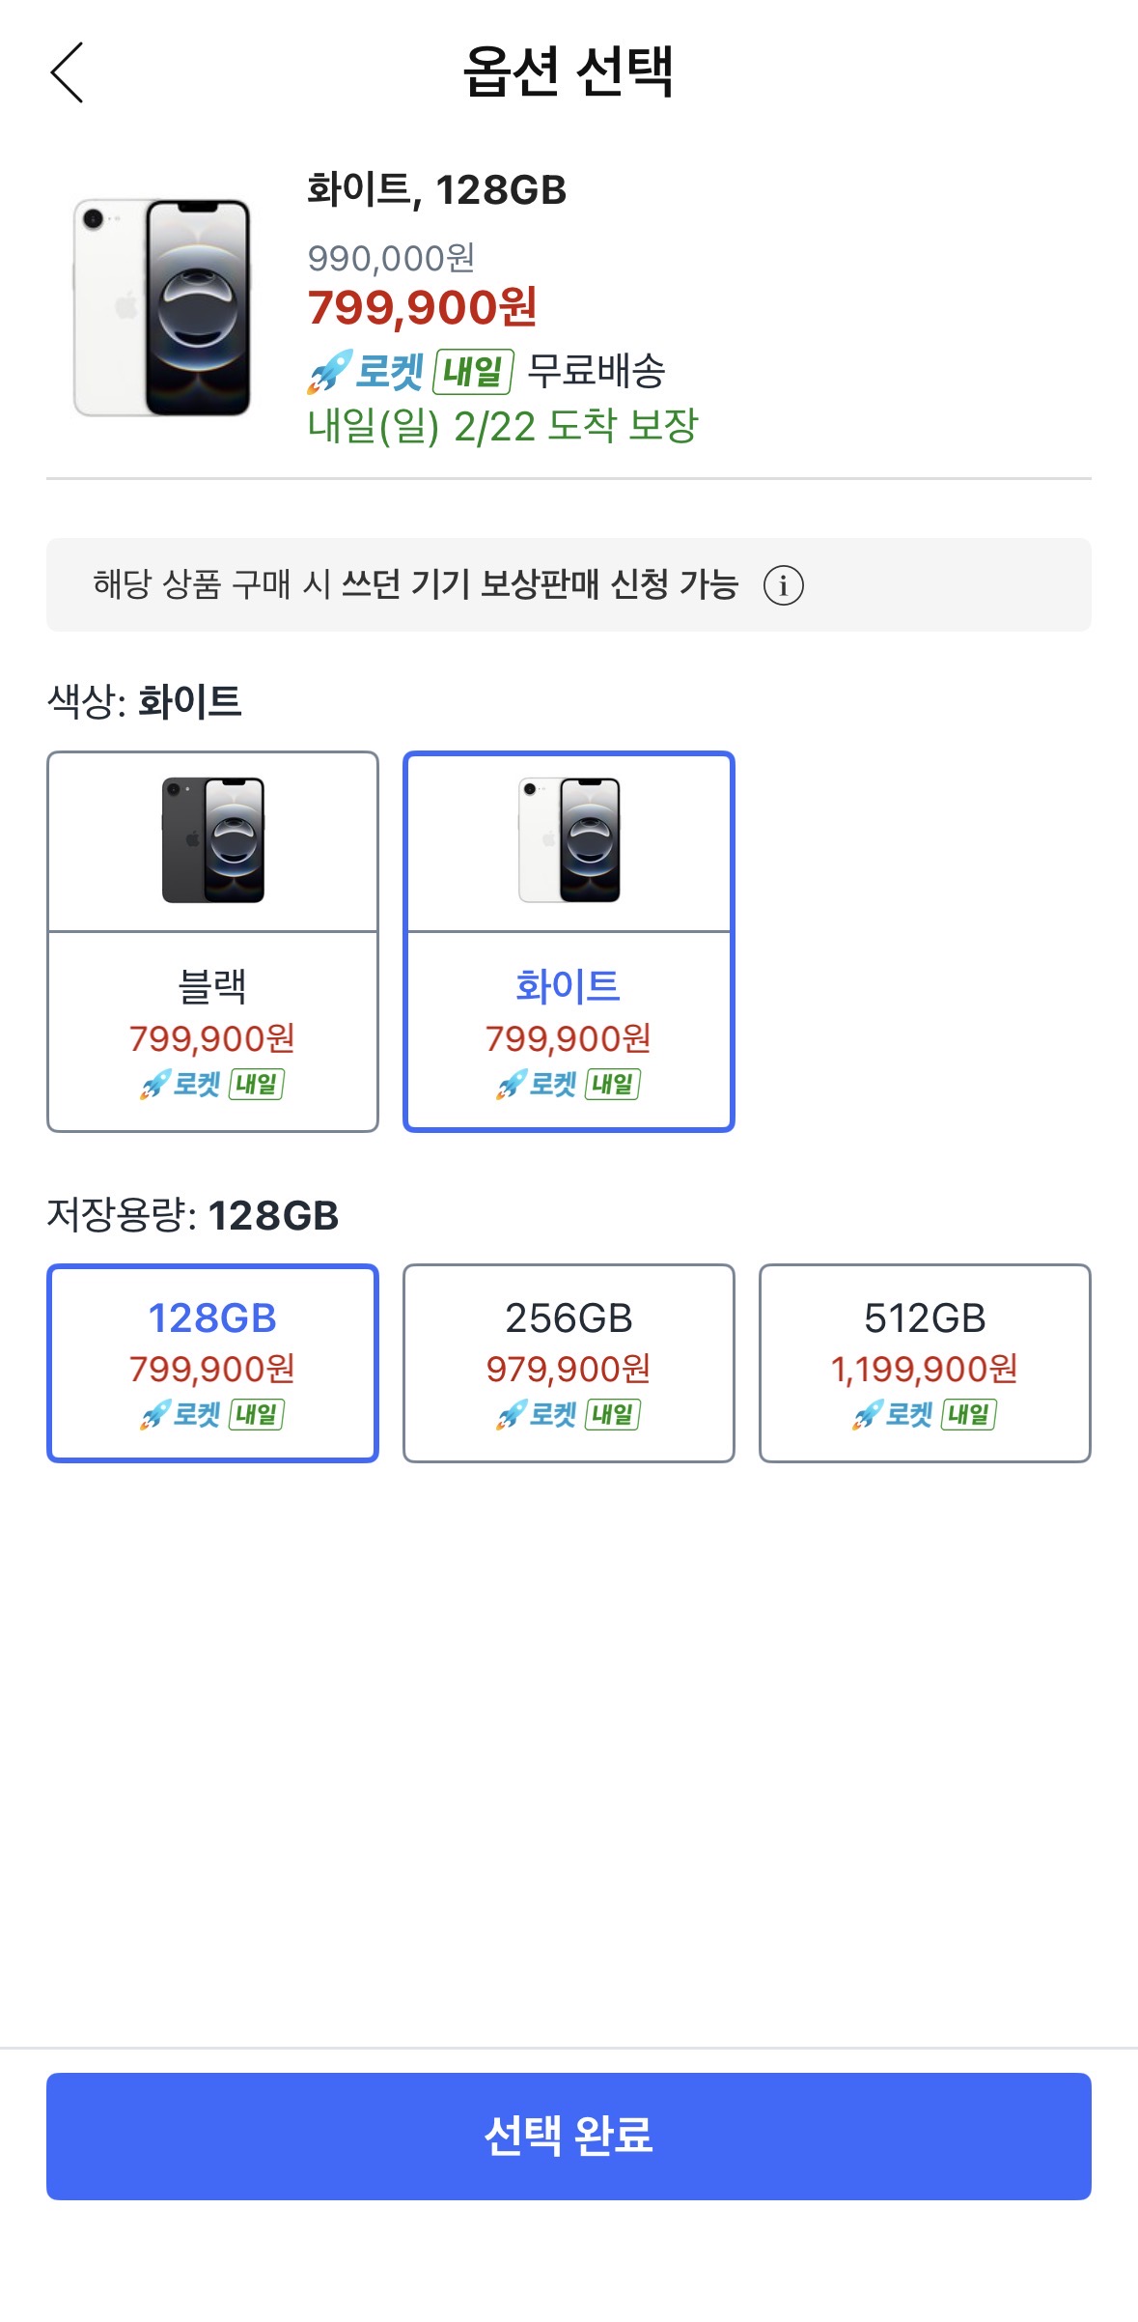Tap rocket badge in 화이트 card
The width and height of the screenshot is (1138, 2322).
569,1085
